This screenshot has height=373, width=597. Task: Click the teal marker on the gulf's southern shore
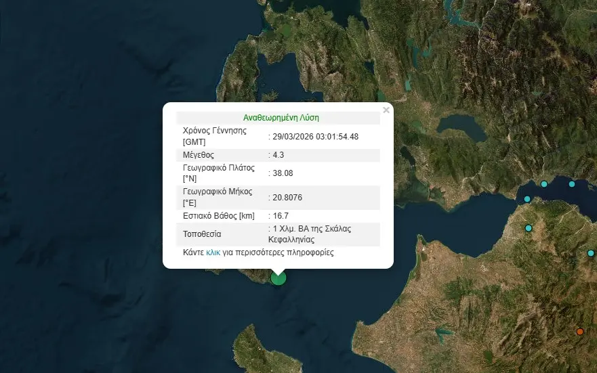527,199
